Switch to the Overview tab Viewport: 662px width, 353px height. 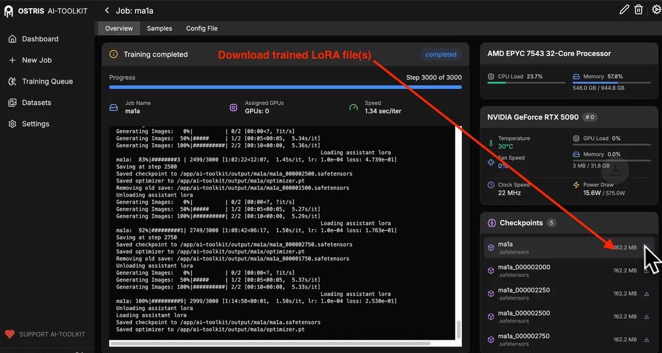[x=119, y=28]
